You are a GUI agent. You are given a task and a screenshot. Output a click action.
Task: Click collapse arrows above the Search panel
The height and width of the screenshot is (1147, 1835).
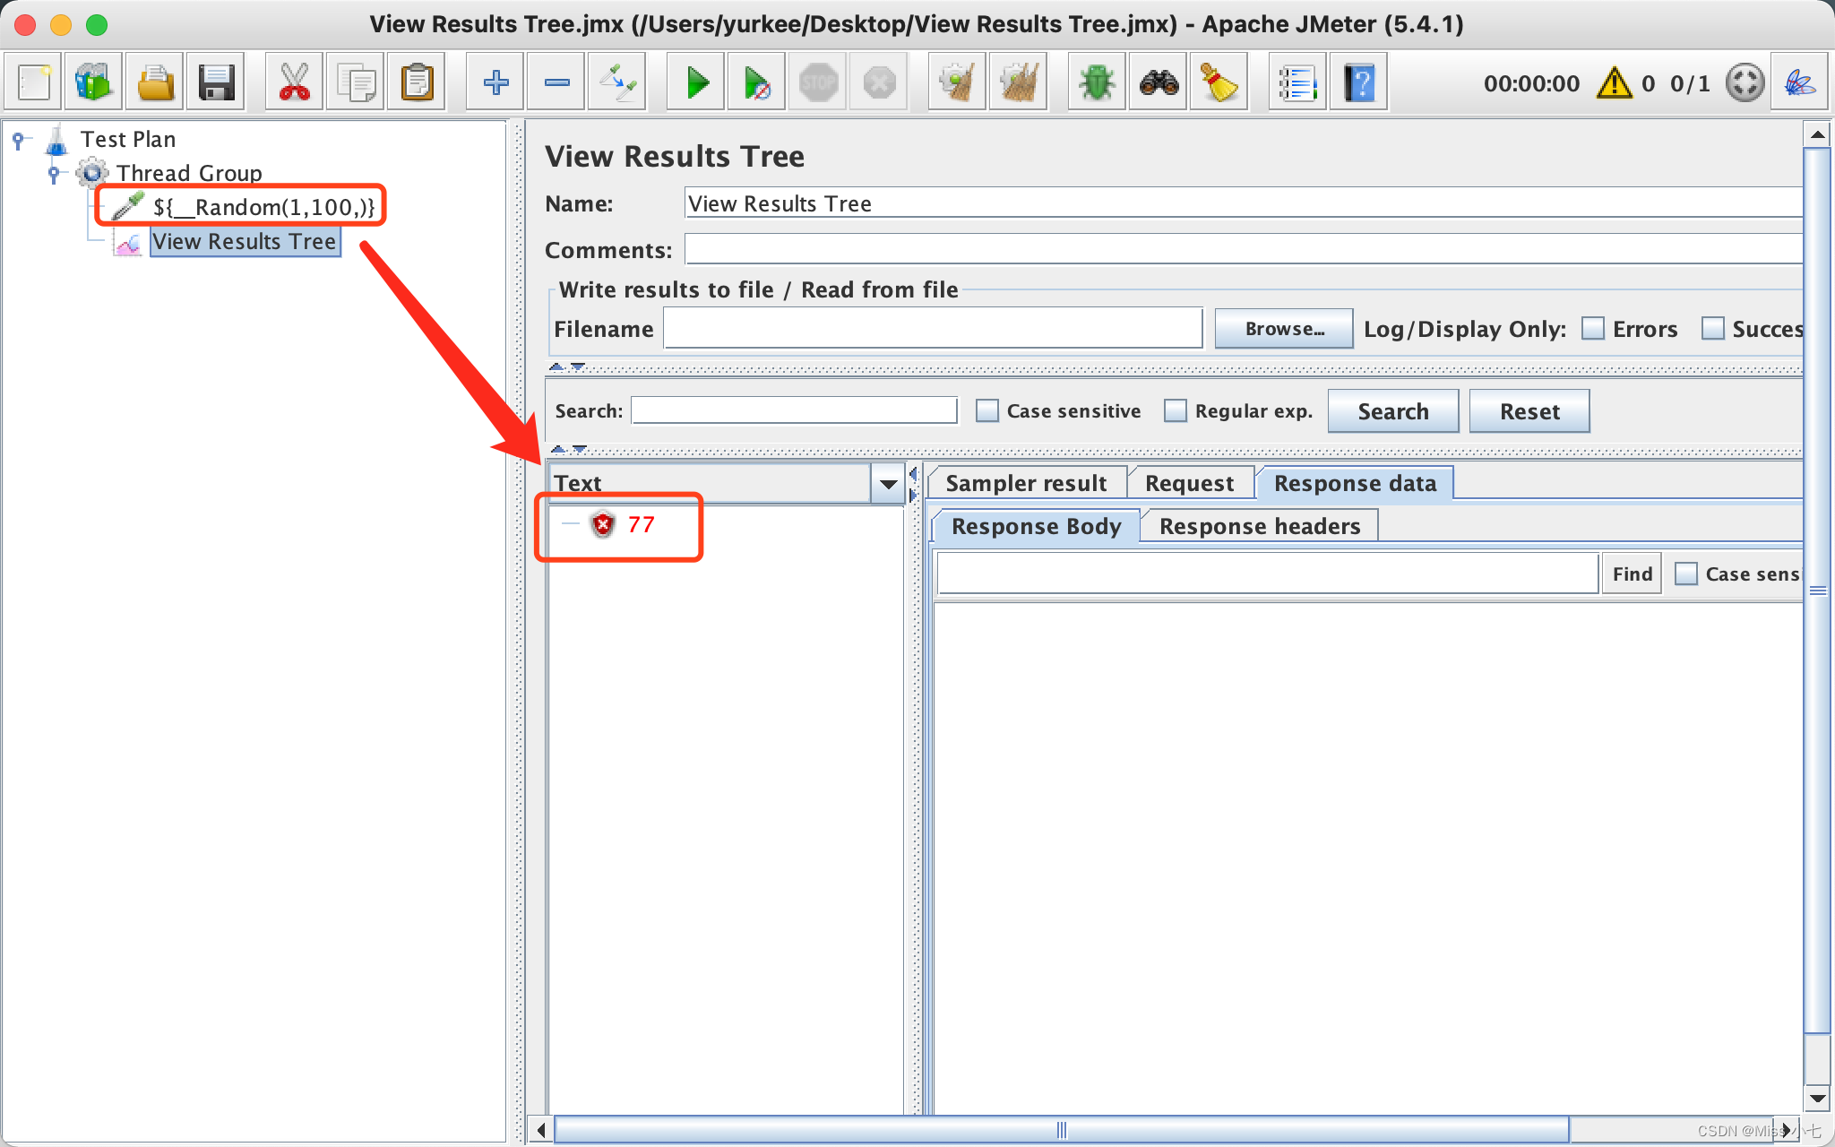point(566,367)
